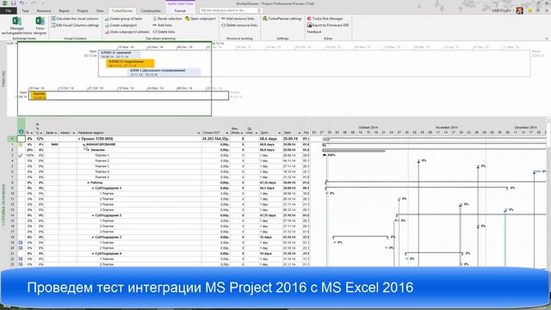This screenshot has height=310, width=551.
Task: Collapse the ФИНАНСИРОВАНИЕ summary task
Action: 84,145
